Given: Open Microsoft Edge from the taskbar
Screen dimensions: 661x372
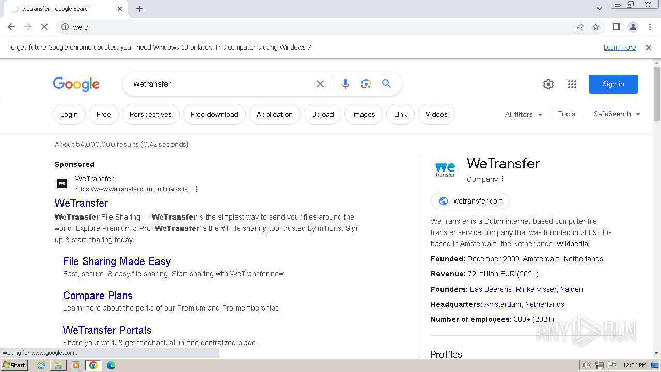Looking at the screenshot, I should (111, 365).
